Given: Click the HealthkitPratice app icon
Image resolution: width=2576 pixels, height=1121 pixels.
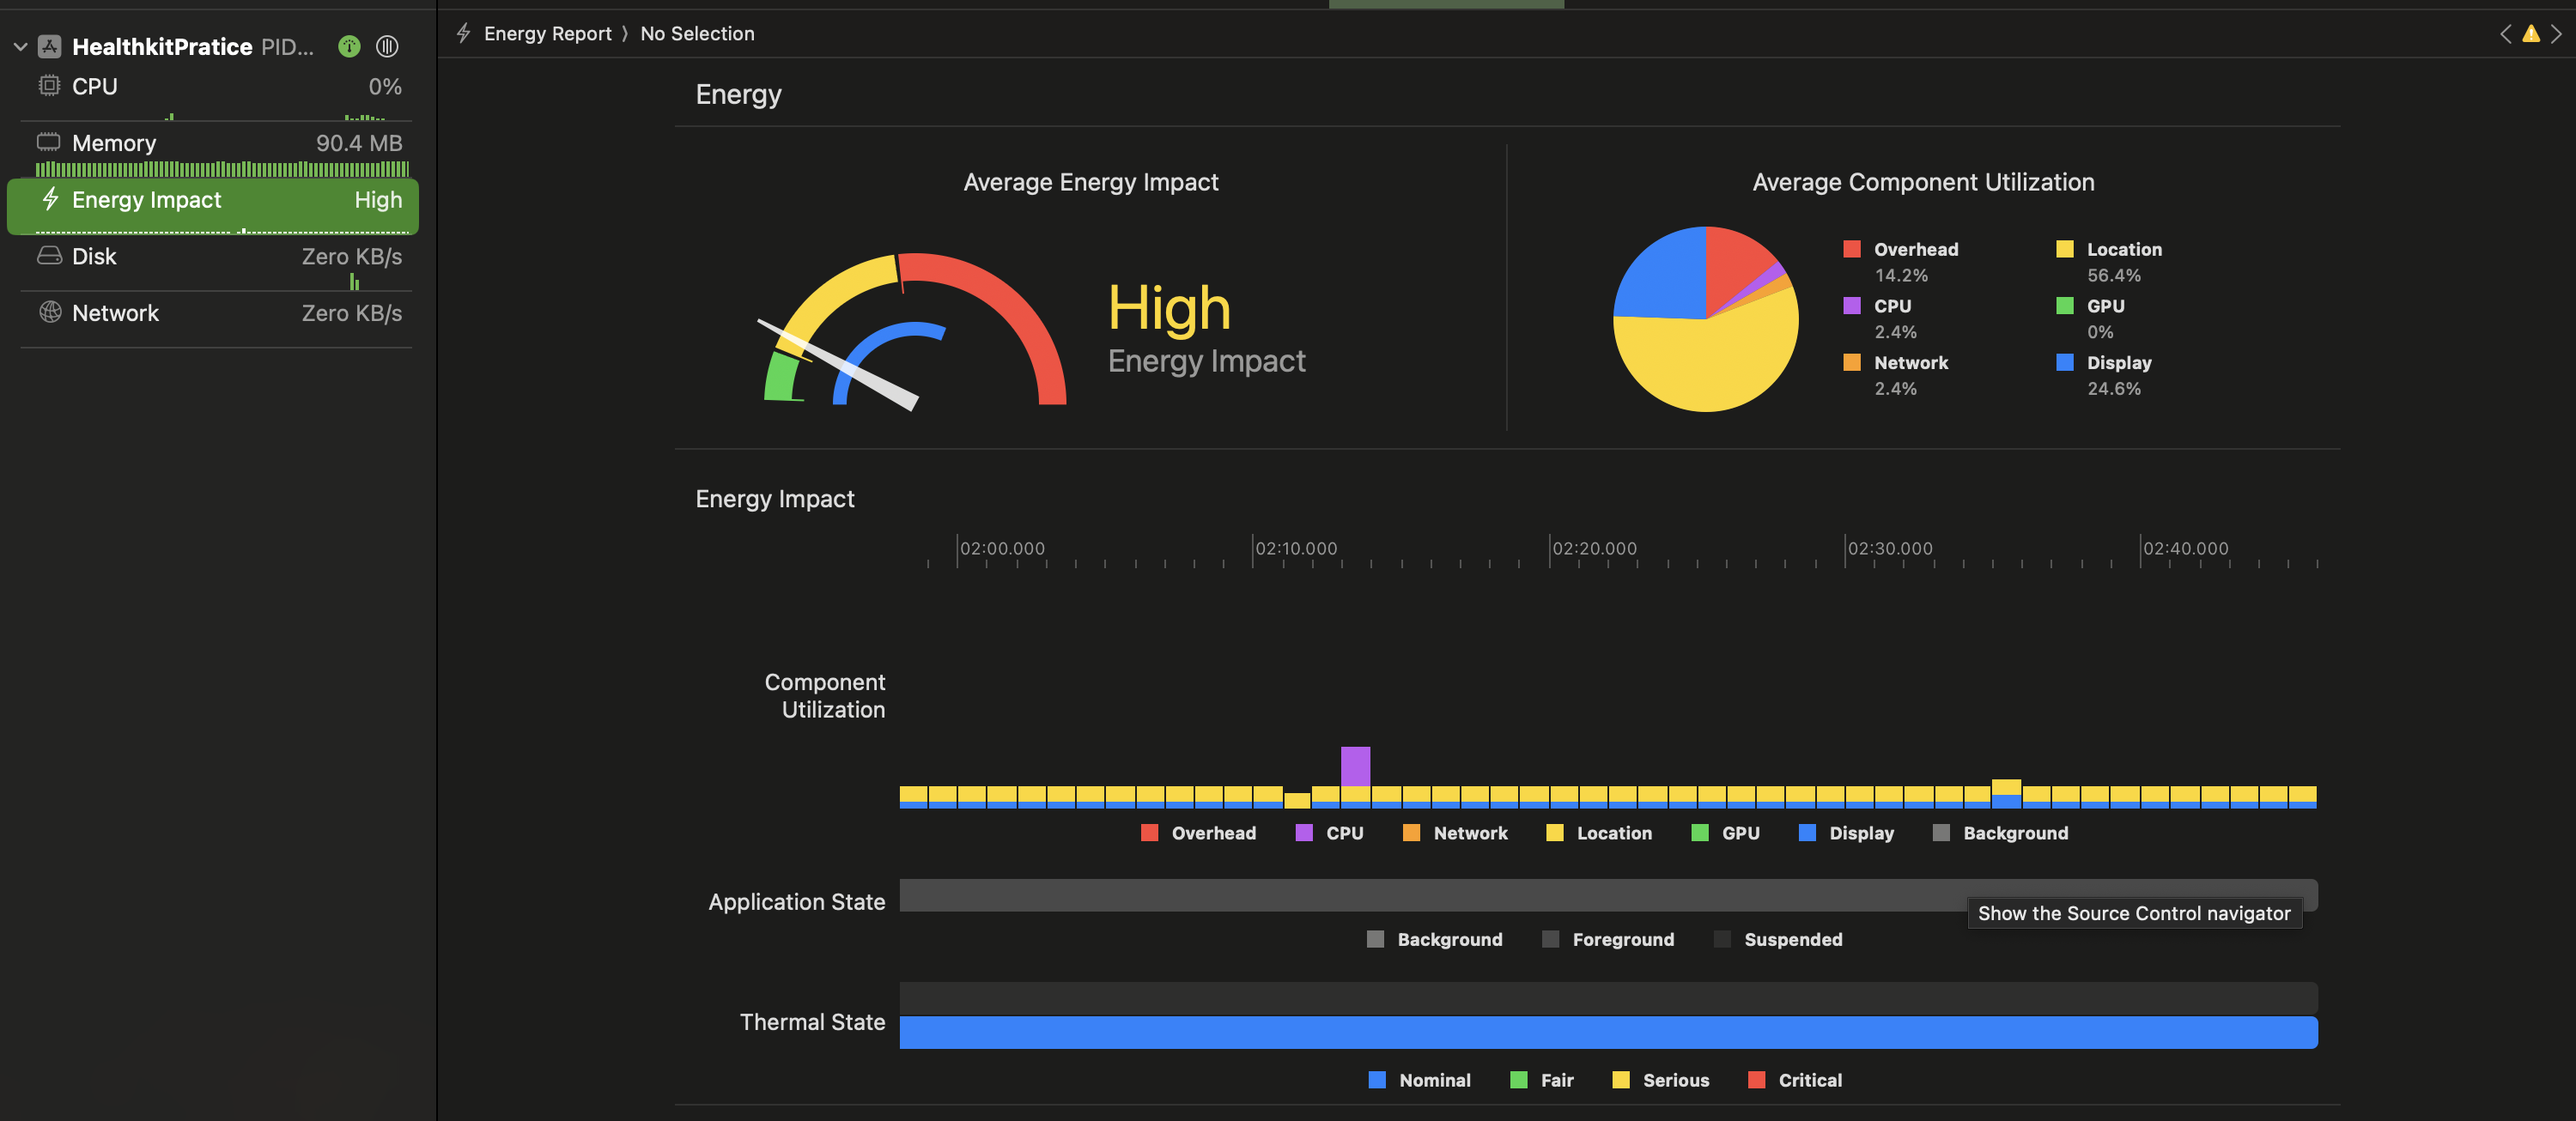Looking at the screenshot, I should [50, 47].
